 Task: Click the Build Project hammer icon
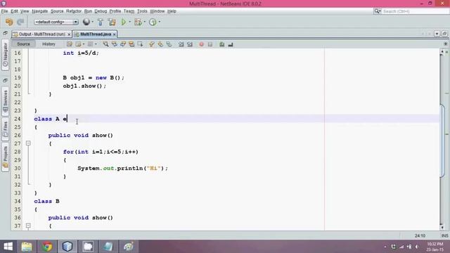coord(100,22)
